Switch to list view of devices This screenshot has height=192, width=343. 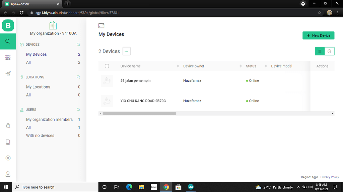pyautogui.click(x=320, y=51)
